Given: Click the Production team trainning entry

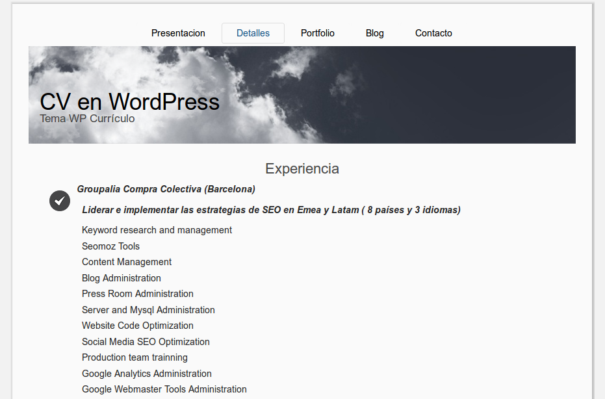Looking at the screenshot, I should point(135,357).
